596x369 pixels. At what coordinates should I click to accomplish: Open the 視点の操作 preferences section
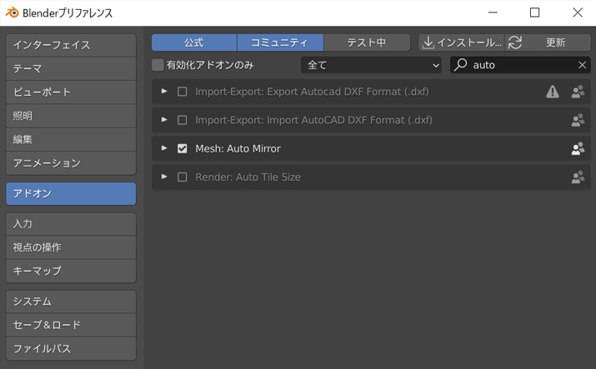click(71, 247)
